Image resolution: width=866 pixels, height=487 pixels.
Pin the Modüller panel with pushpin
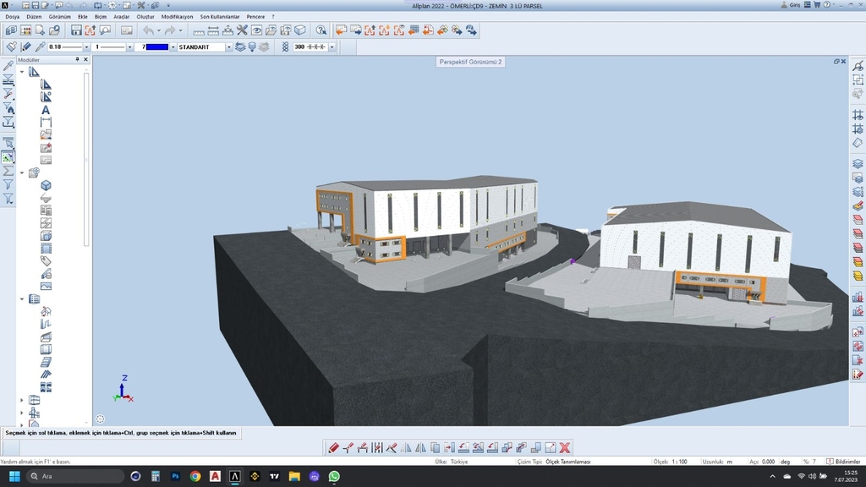pos(77,60)
